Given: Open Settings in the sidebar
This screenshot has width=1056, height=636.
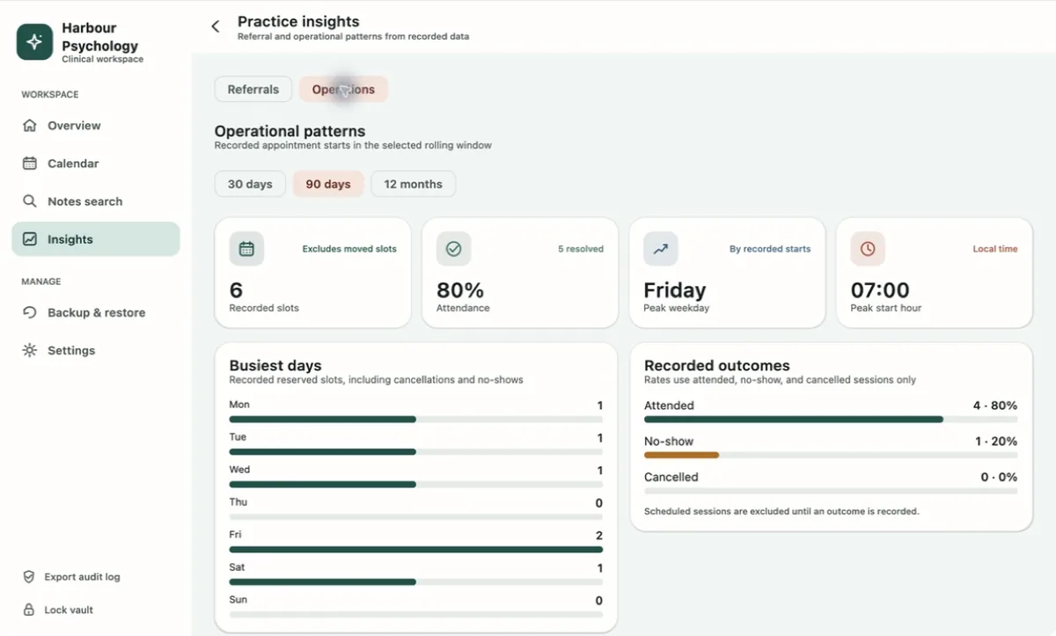Looking at the screenshot, I should pos(96,350).
